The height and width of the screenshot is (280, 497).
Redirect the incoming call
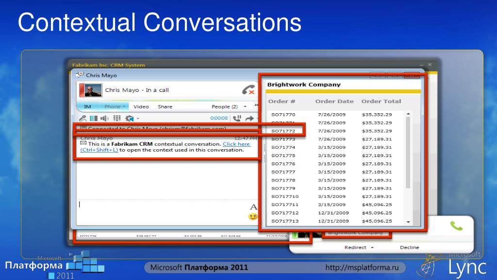pos(355,247)
